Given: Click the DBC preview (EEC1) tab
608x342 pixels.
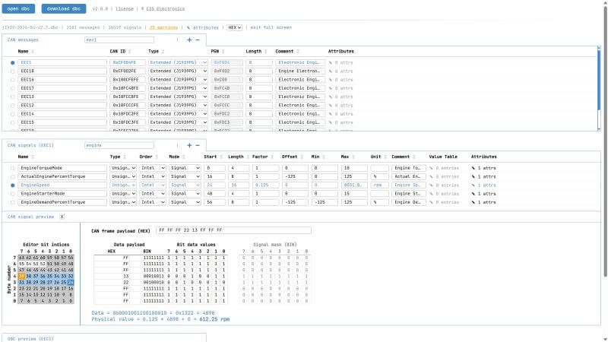Looking at the screenshot, I should [x=30, y=338].
